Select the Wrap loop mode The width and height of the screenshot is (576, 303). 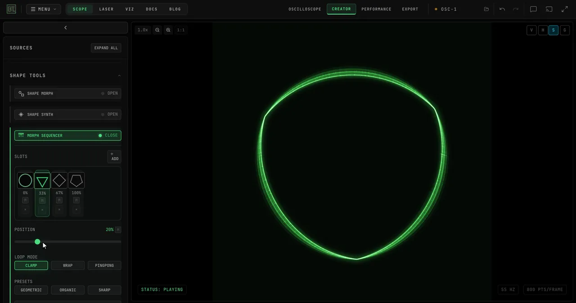coord(68,266)
